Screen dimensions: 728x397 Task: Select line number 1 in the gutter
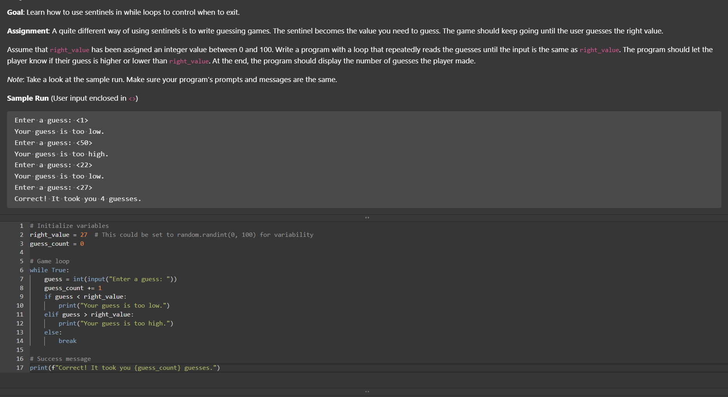click(21, 226)
